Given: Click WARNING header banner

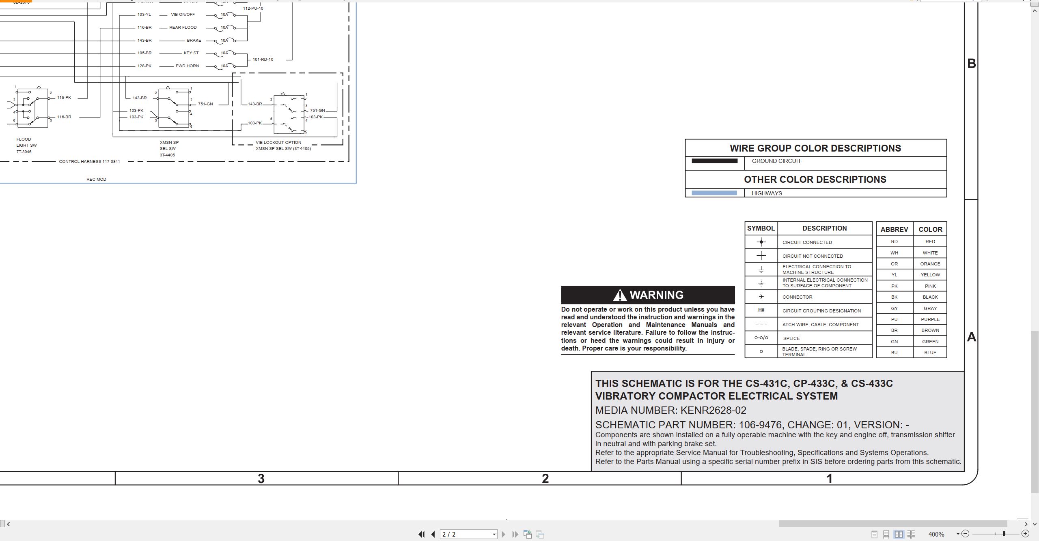Looking at the screenshot, I should pos(648,295).
